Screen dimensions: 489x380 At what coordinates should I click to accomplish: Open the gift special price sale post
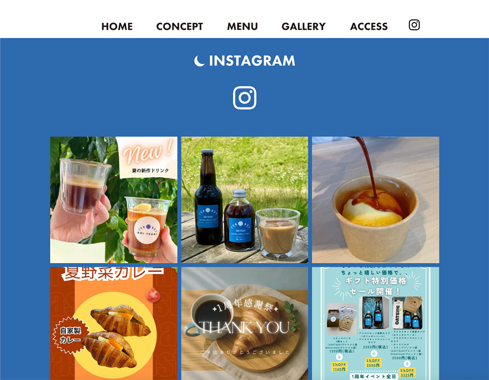tap(375, 324)
